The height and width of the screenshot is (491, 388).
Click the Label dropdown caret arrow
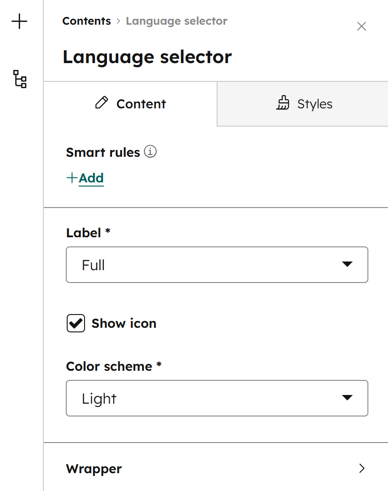[x=348, y=264]
